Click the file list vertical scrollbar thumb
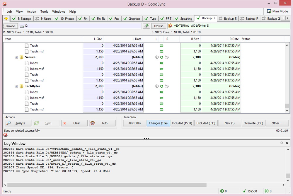This screenshot has height=196, width=293. (x=287, y=105)
